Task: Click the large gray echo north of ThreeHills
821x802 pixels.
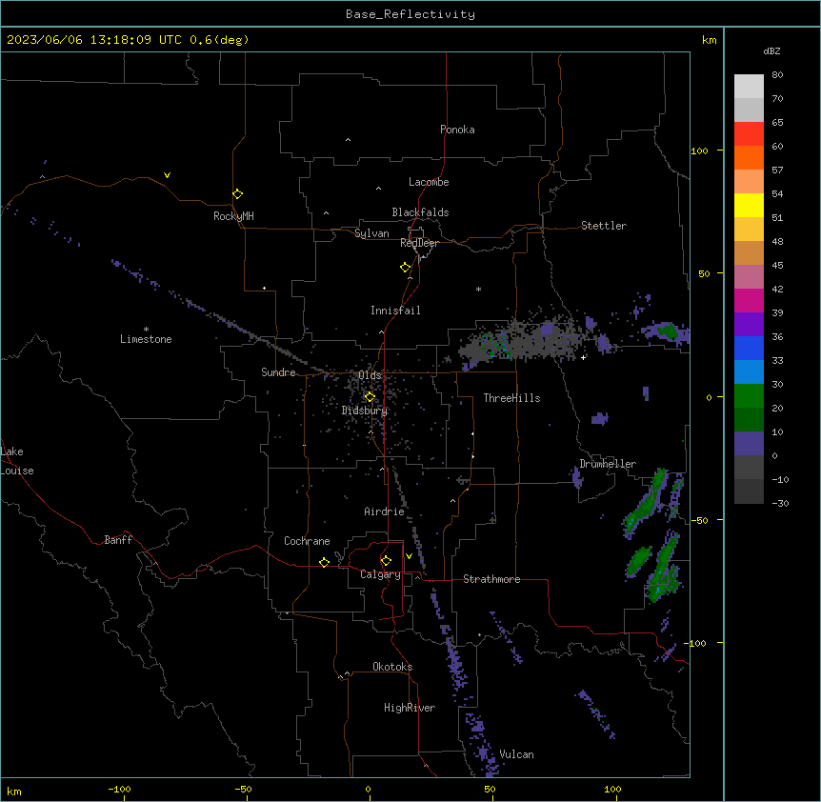Action: coord(521,339)
